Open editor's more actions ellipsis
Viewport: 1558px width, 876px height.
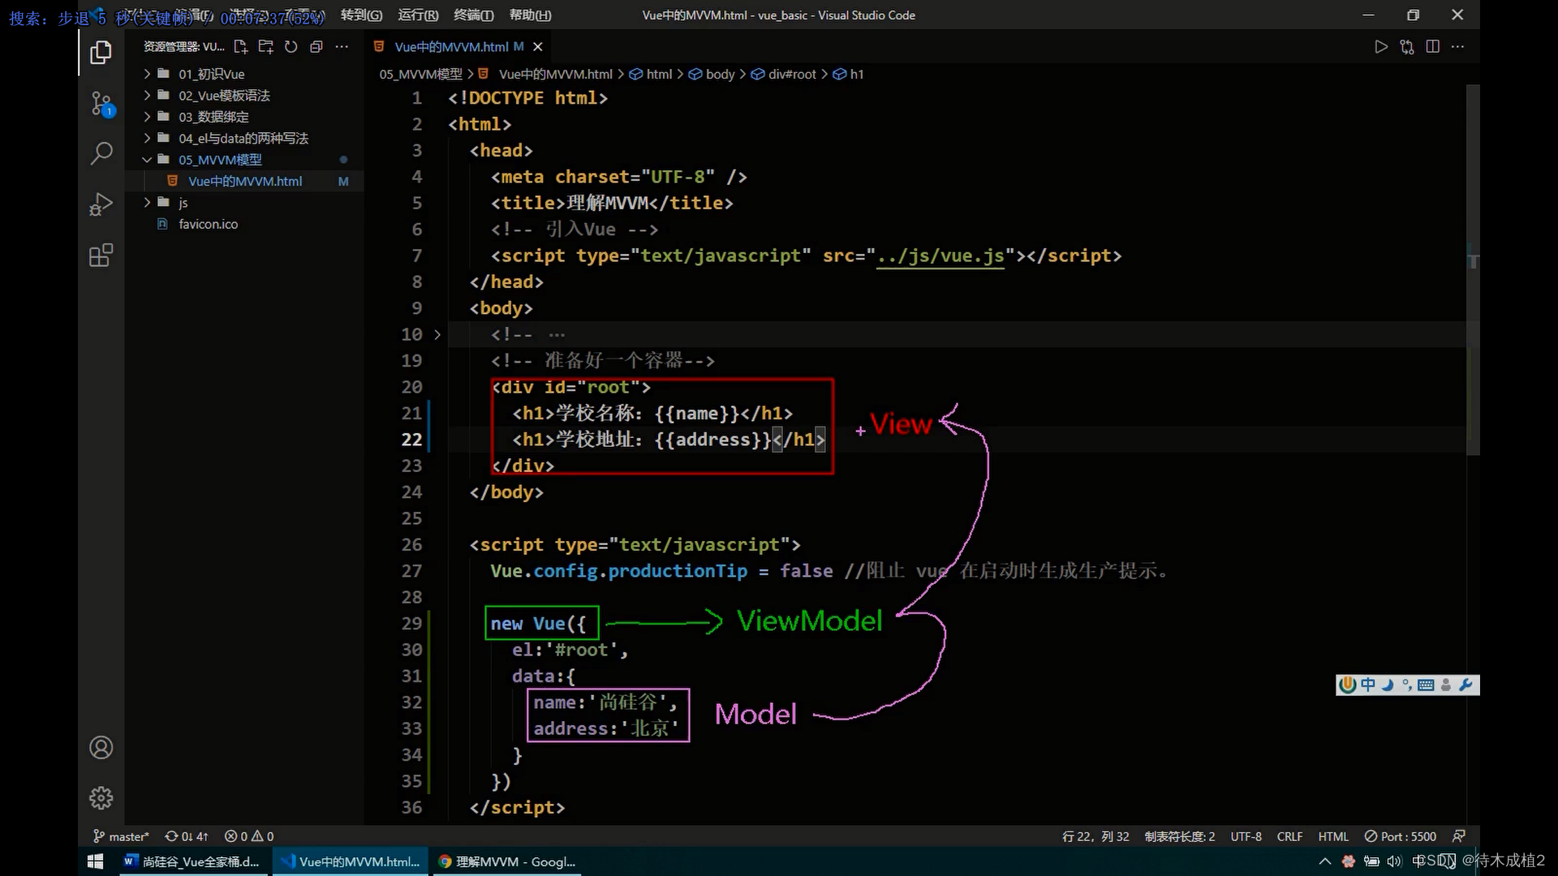[x=1458, y=47]
